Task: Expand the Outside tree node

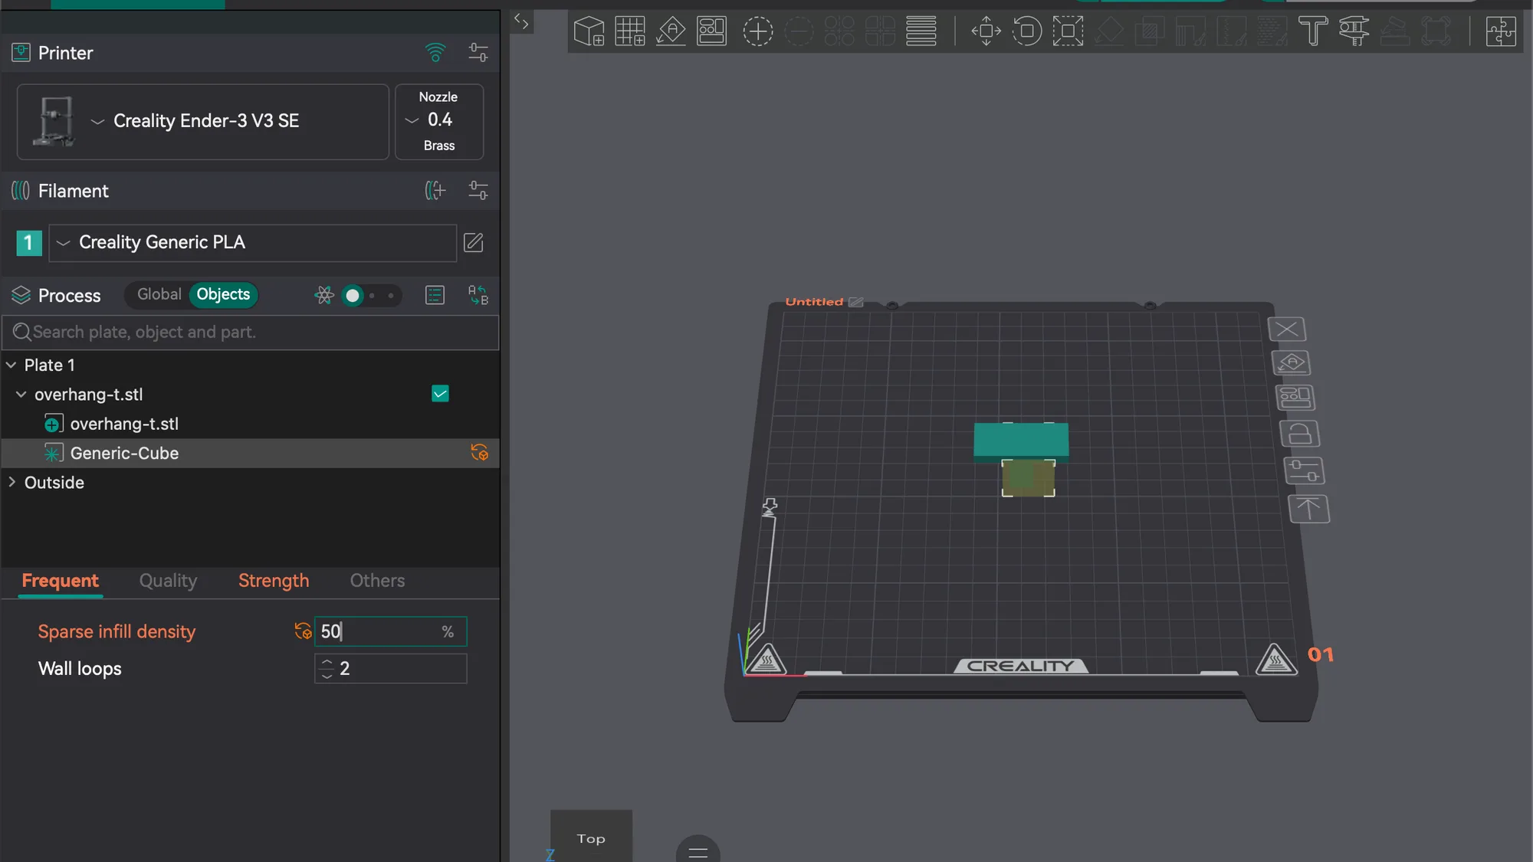Action: pos(11,483)
